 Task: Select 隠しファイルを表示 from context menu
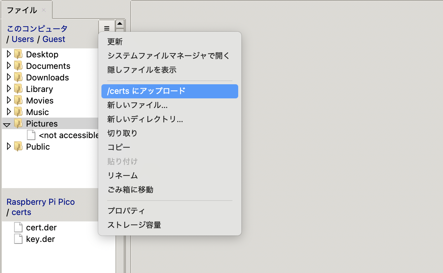(142, 70)
